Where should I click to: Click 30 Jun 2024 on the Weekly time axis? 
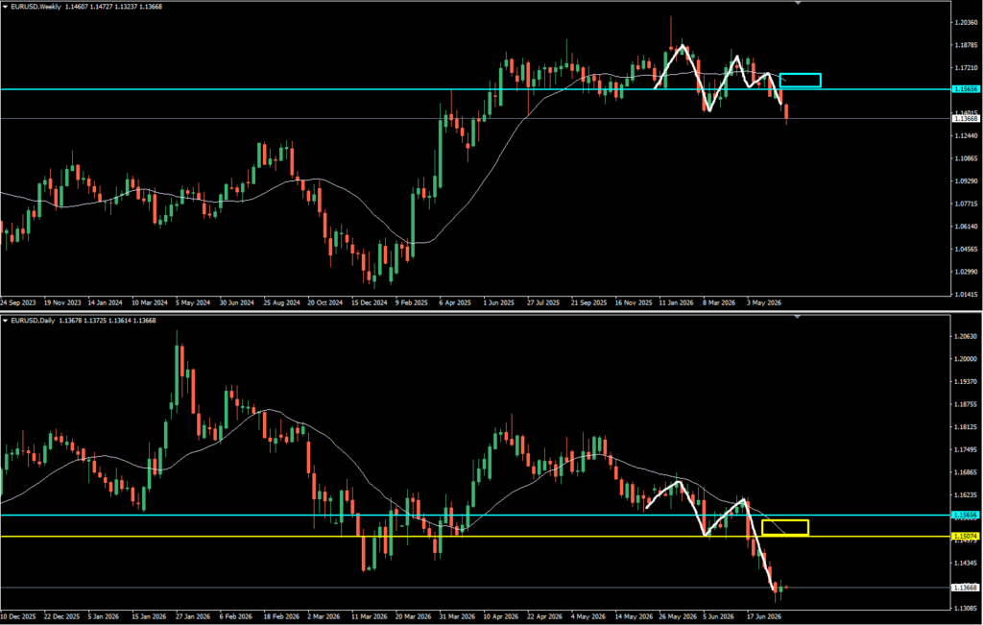[x=236, y=302]
